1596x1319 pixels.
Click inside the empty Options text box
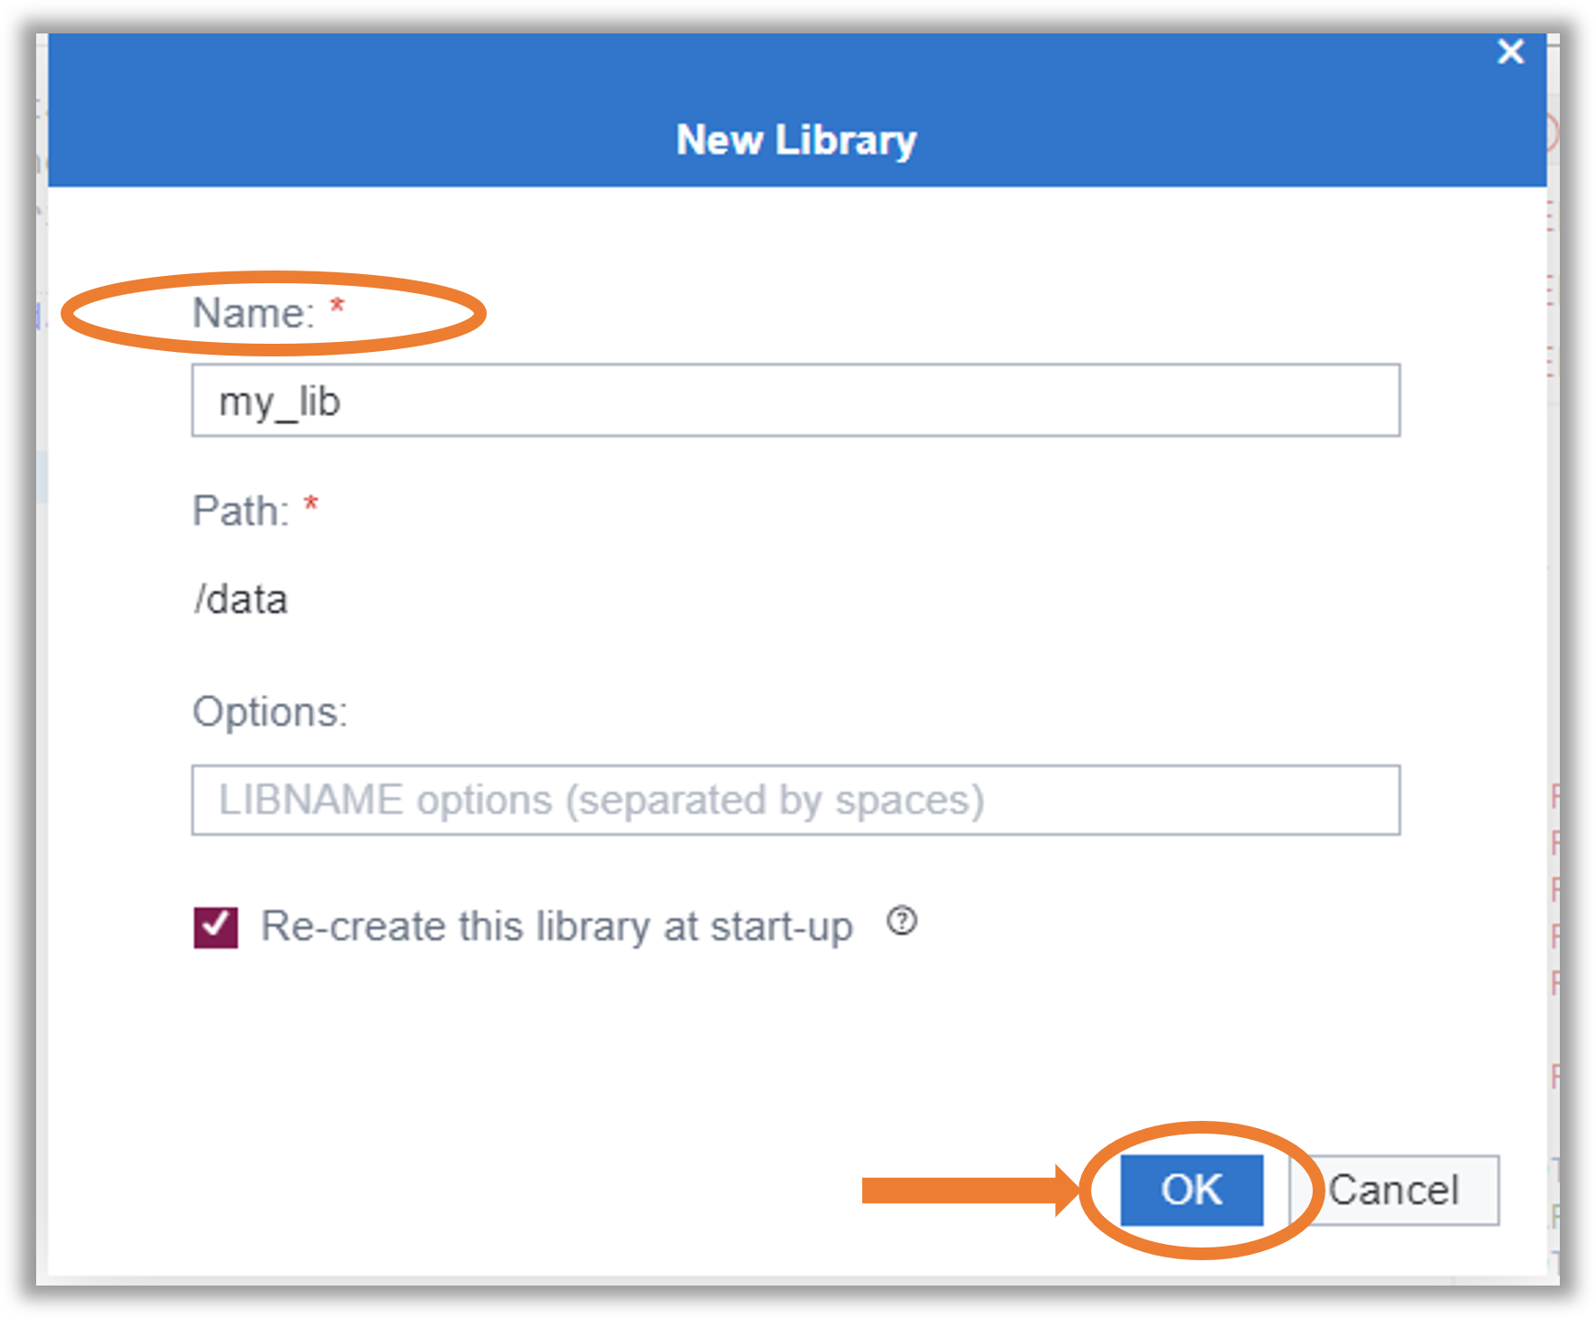(x=794, y=799)
